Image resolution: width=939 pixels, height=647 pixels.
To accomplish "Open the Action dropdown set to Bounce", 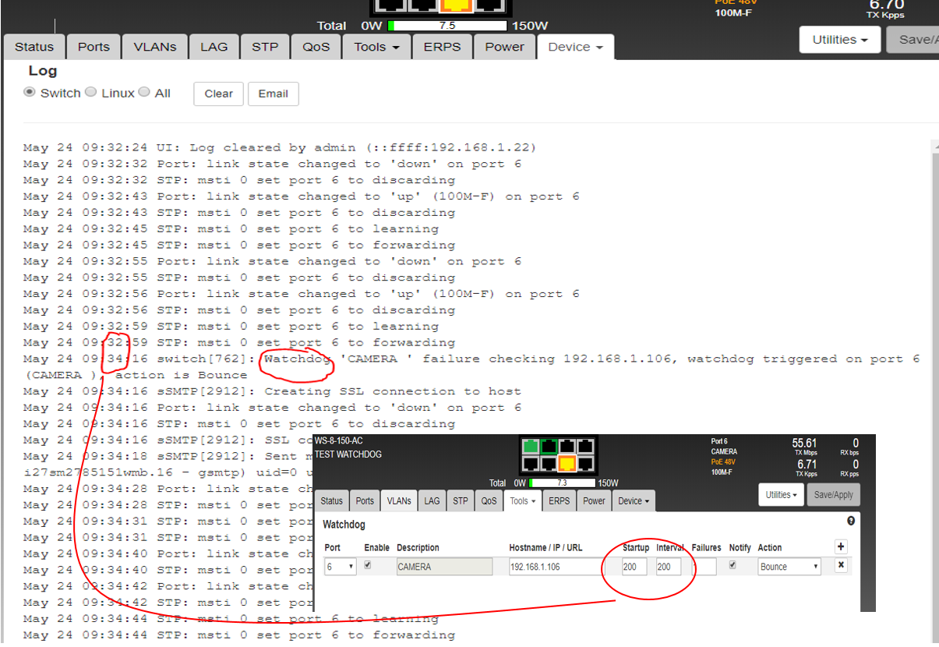I will (x=789, y=567).
